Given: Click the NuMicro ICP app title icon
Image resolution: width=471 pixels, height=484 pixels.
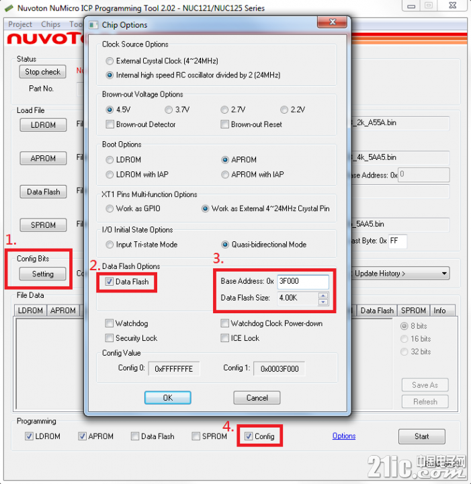Looking at the screenshot, I should pos(9,8).
